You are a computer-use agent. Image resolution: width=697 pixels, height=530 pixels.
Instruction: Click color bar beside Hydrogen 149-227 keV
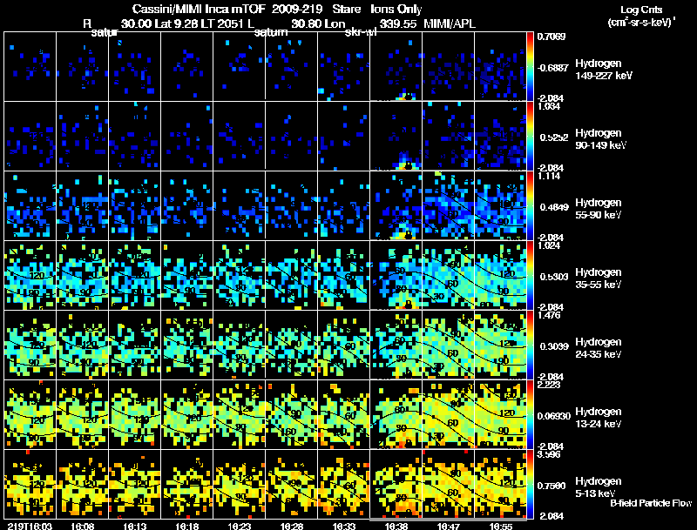(x=532, y=67)
